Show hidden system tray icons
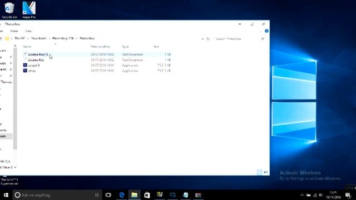356x200 pixels. coord(301,195)
